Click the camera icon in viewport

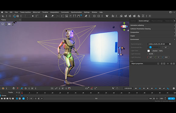9,24
